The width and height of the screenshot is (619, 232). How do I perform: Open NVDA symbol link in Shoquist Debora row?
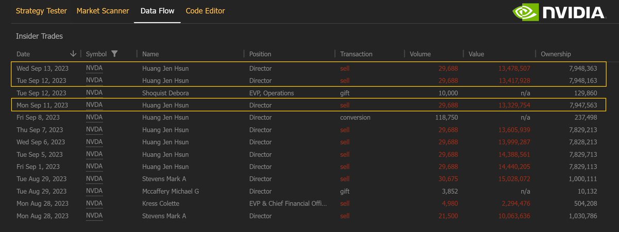click(94, 93)
